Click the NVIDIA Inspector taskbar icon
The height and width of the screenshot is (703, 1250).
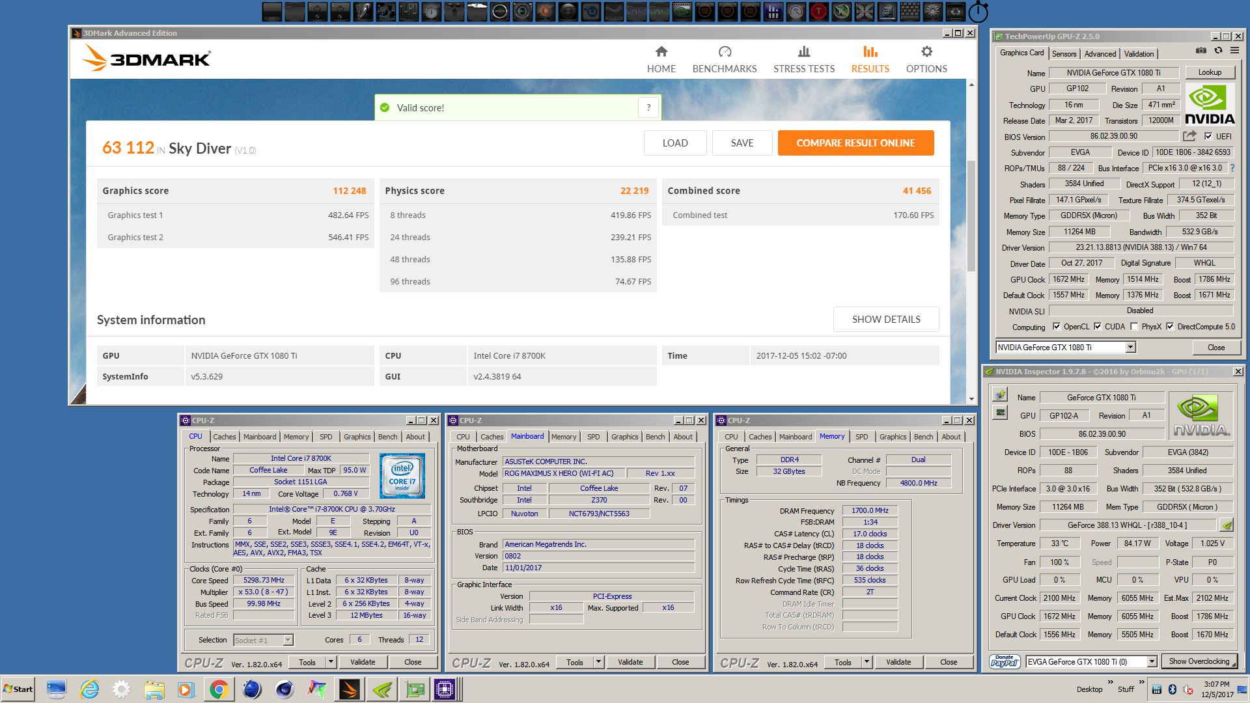[x=382, y=689]
